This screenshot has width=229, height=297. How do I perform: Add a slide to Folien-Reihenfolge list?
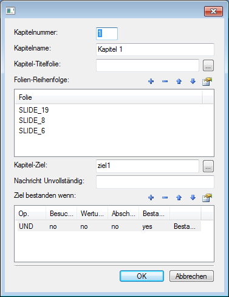[151, 82]
